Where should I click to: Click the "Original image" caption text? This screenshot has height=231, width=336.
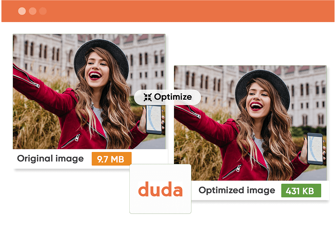coord(50,159)
